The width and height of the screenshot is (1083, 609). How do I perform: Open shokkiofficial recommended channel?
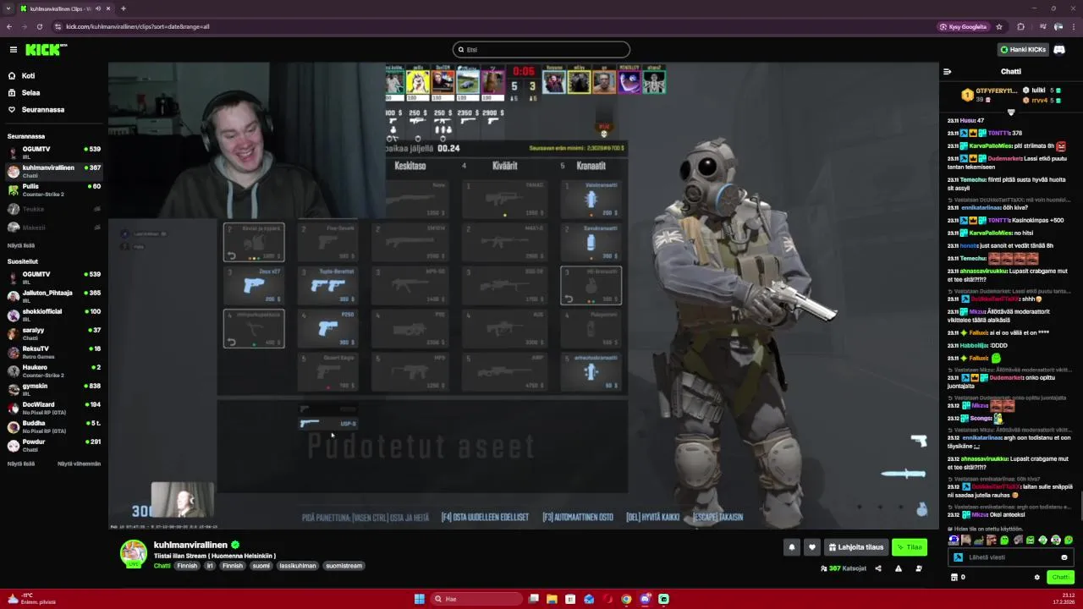pyautogui.click(x=52, y=315)
